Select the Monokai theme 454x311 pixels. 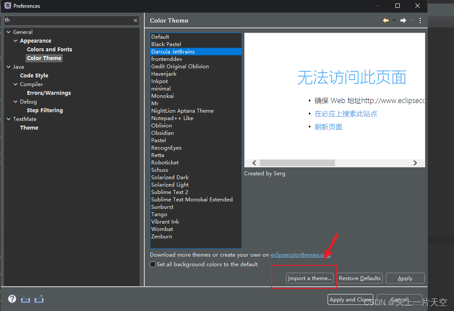click(x=196, y=96)
